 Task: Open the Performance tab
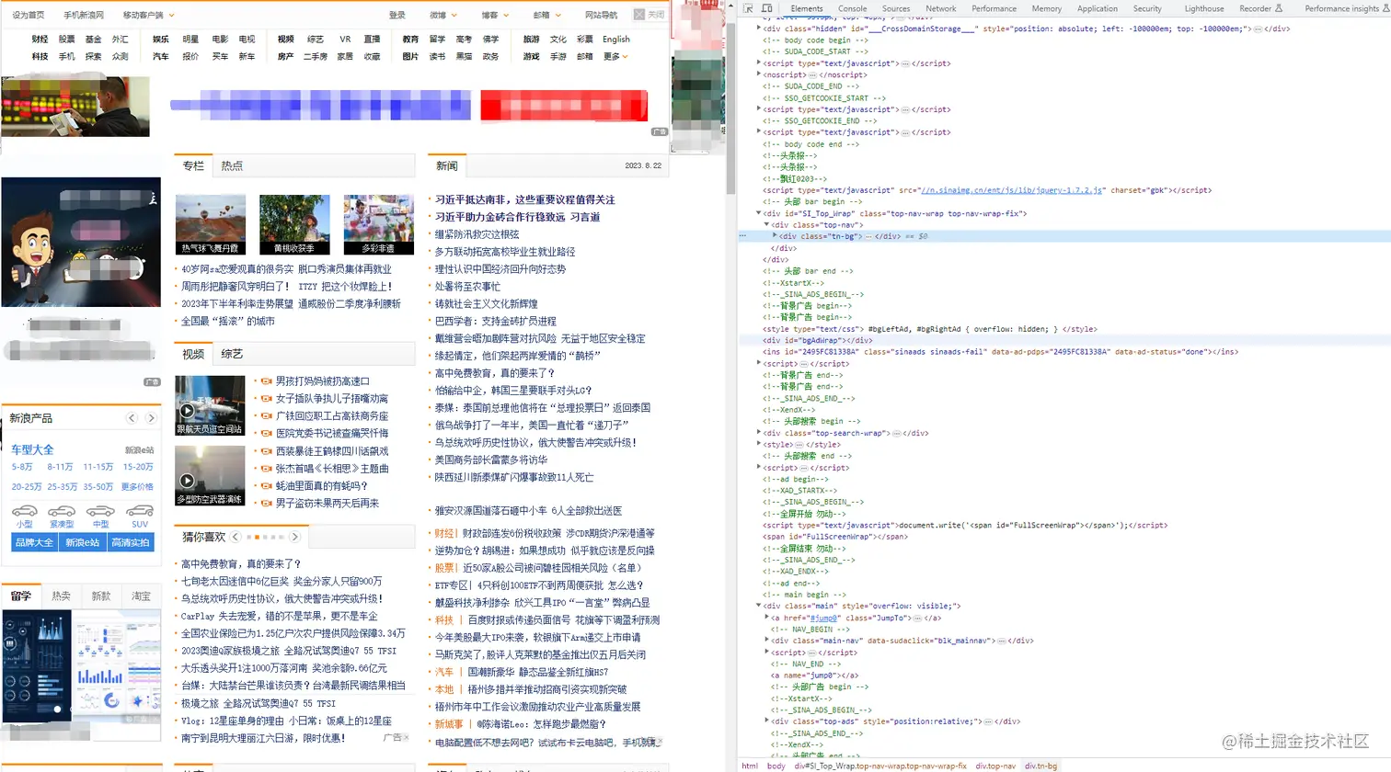click(x=994, y=8)
